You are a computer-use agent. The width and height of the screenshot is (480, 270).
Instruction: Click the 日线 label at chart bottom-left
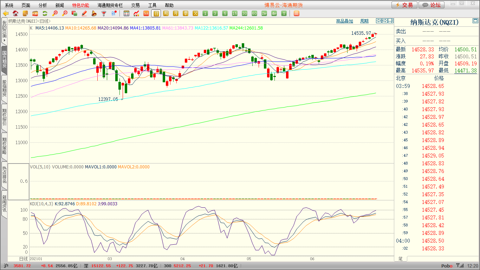pos(23,258)
